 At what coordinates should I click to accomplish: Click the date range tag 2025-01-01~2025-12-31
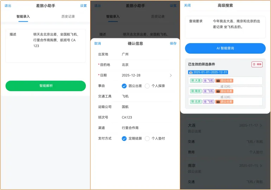point(208,72)
